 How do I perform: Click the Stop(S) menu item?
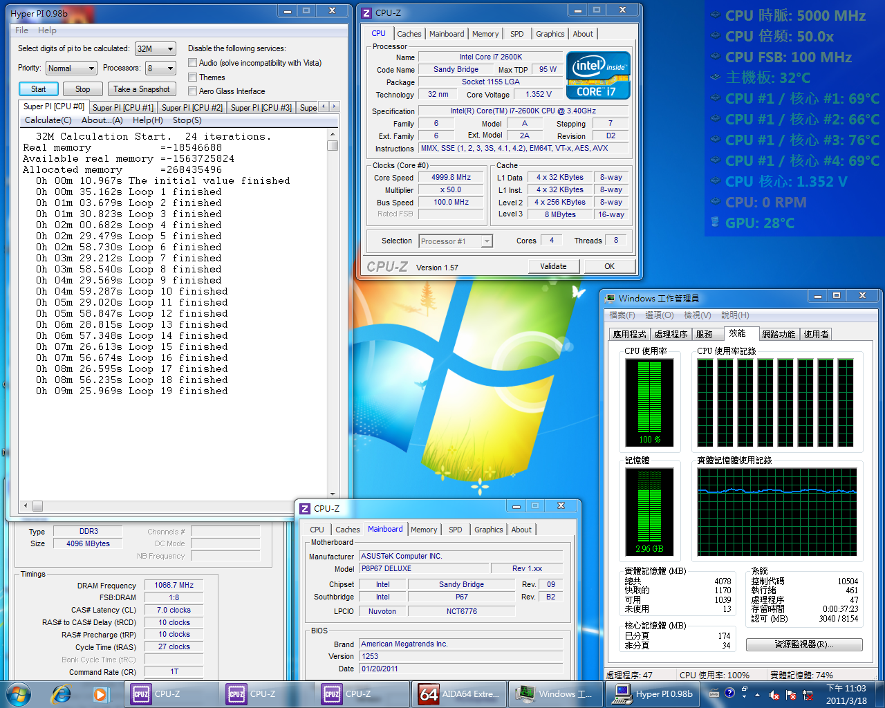[x=187, y=120]
